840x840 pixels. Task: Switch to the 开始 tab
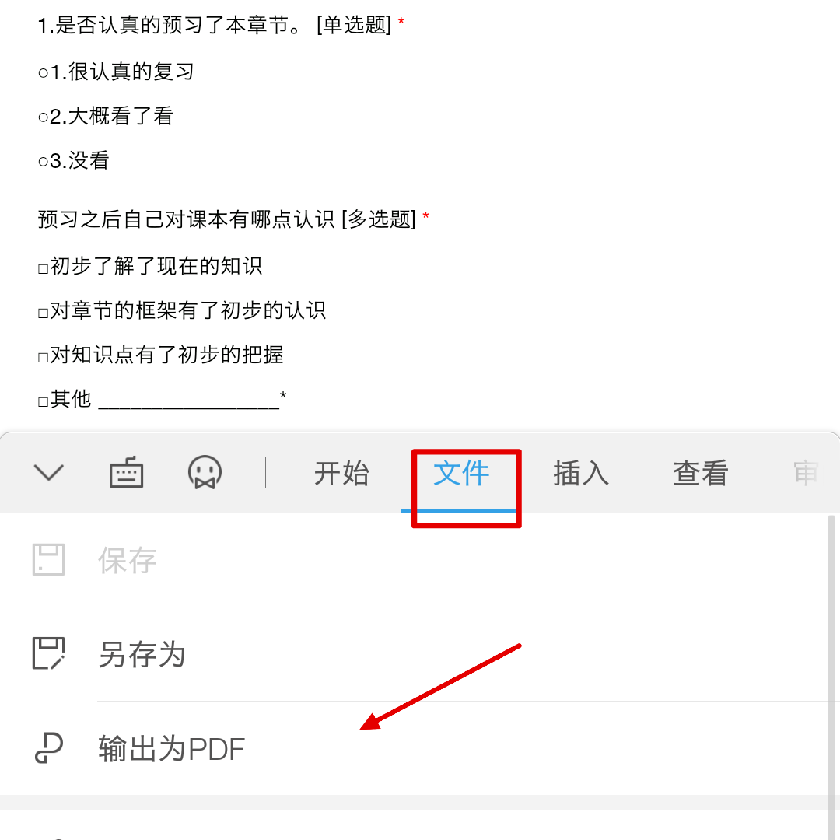coord(341,473)
